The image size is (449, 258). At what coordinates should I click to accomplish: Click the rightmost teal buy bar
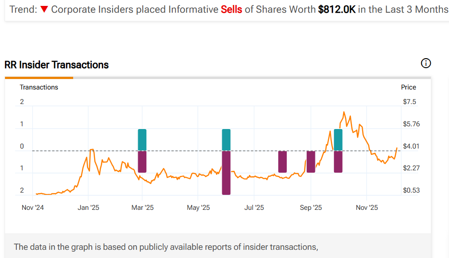(x=338, y=139)
